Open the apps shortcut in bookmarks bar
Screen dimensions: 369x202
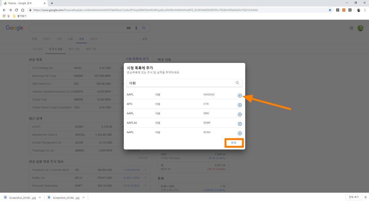6,16
